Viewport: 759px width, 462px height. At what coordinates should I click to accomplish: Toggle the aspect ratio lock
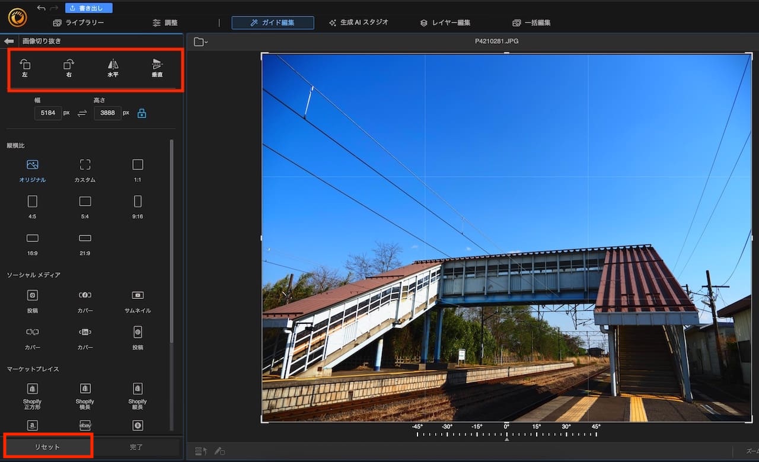pos(142,113)
